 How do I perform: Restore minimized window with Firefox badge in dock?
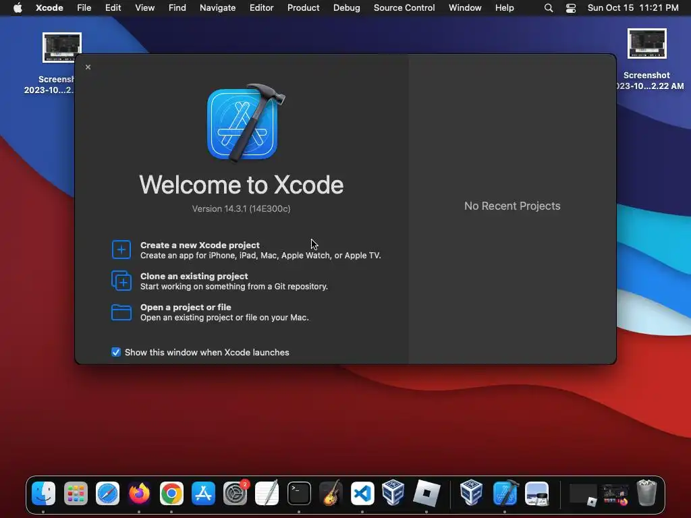tap(615, 494)
